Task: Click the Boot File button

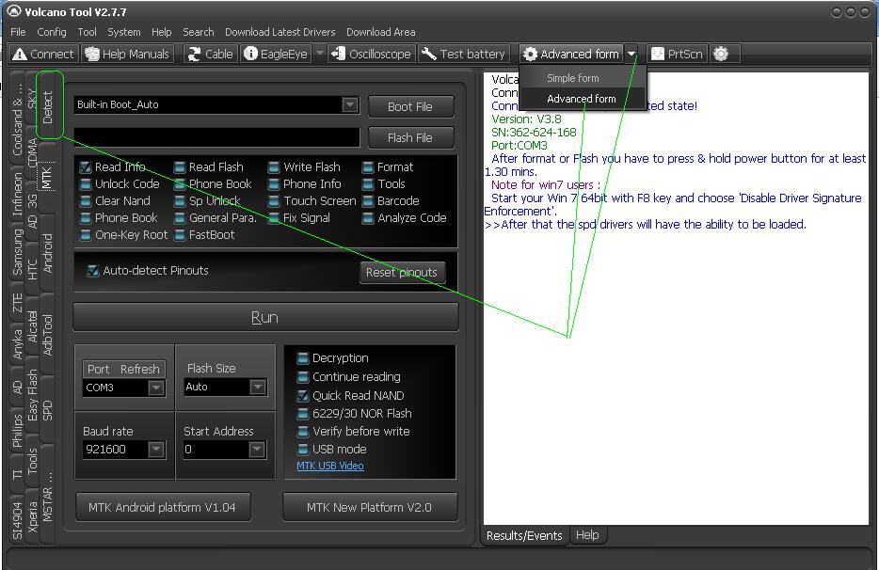Action: point(410,106)
